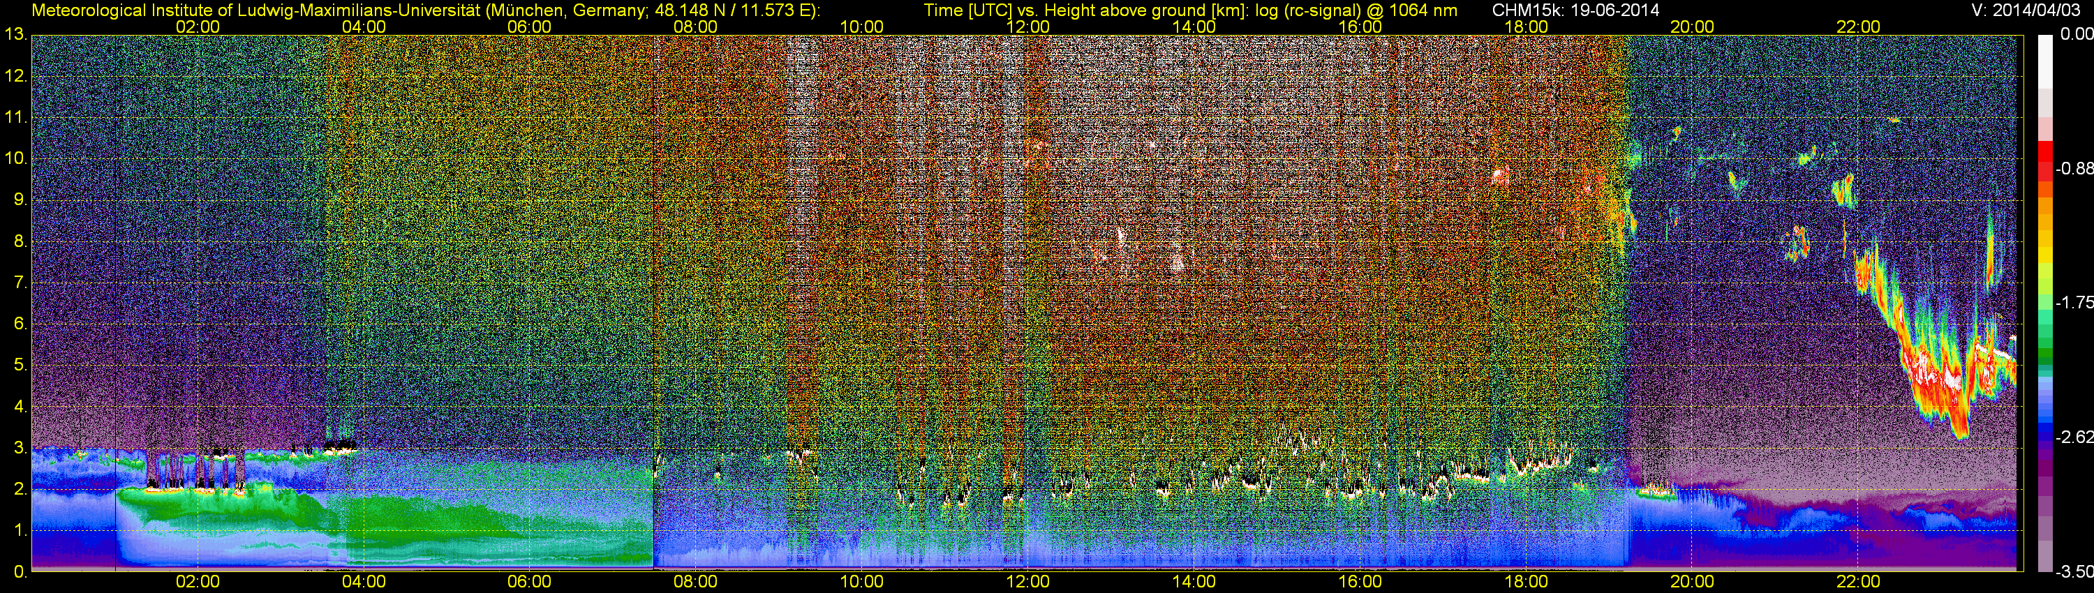Click the 06:00 label on the bottom time axis
The height and width of the screenshot is (593, 2094).
(529, 582)
